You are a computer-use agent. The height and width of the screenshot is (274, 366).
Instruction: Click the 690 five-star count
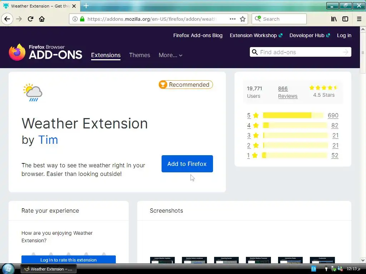333,115
